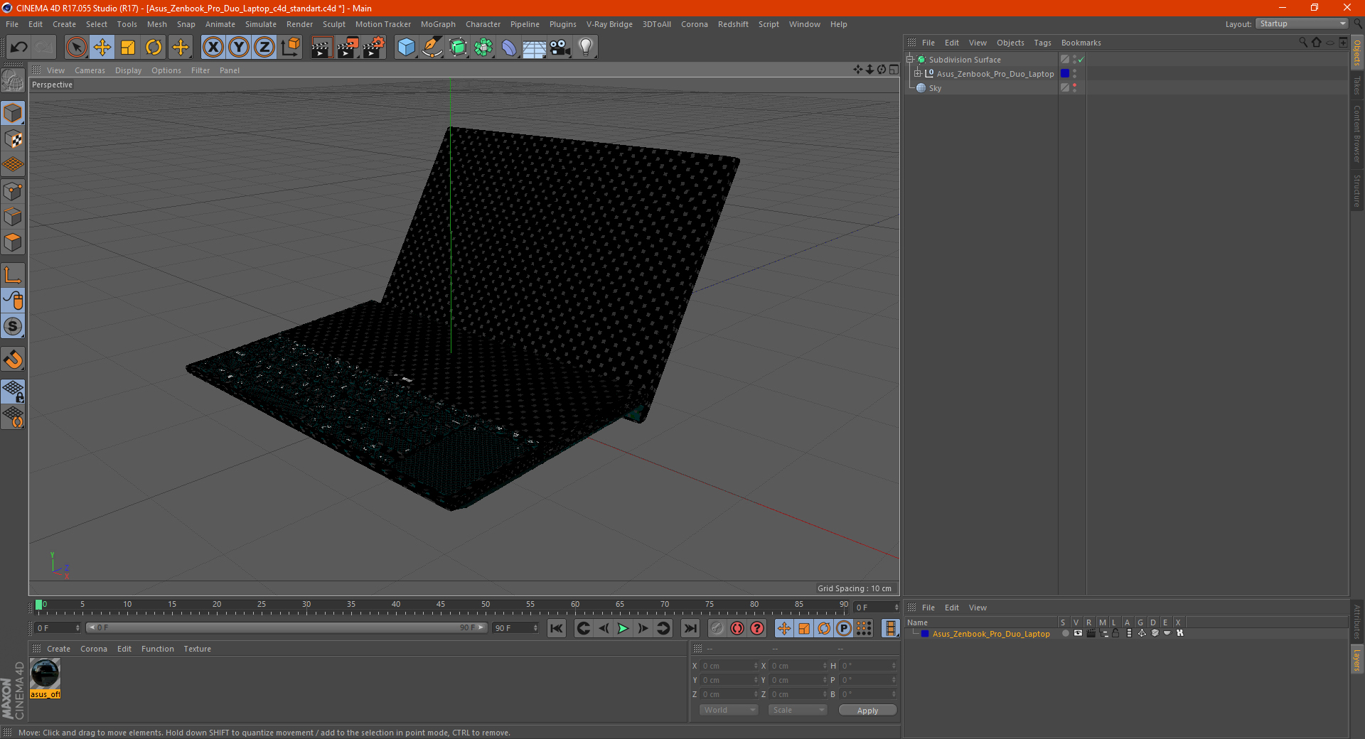Switch to Texture mode
The image size is (1365, 739).
13,139
